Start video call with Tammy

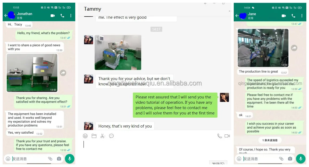point(227,136)
